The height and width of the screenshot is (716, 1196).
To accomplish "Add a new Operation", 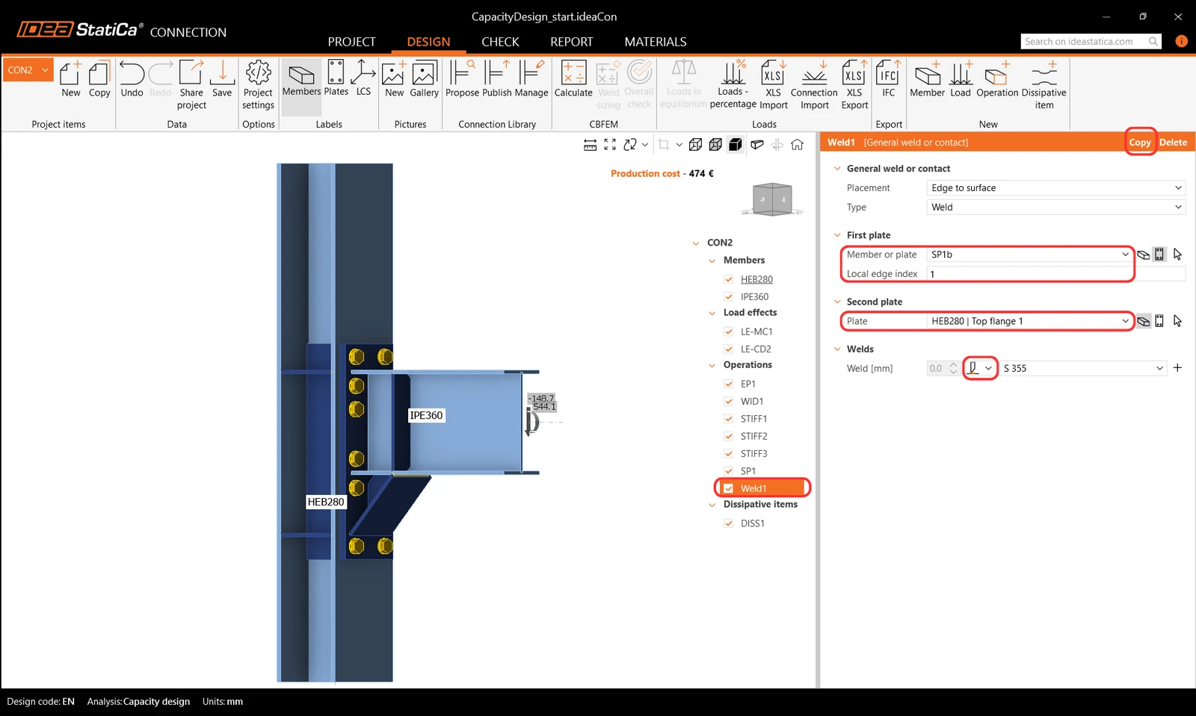I will (x=997, y=79).
